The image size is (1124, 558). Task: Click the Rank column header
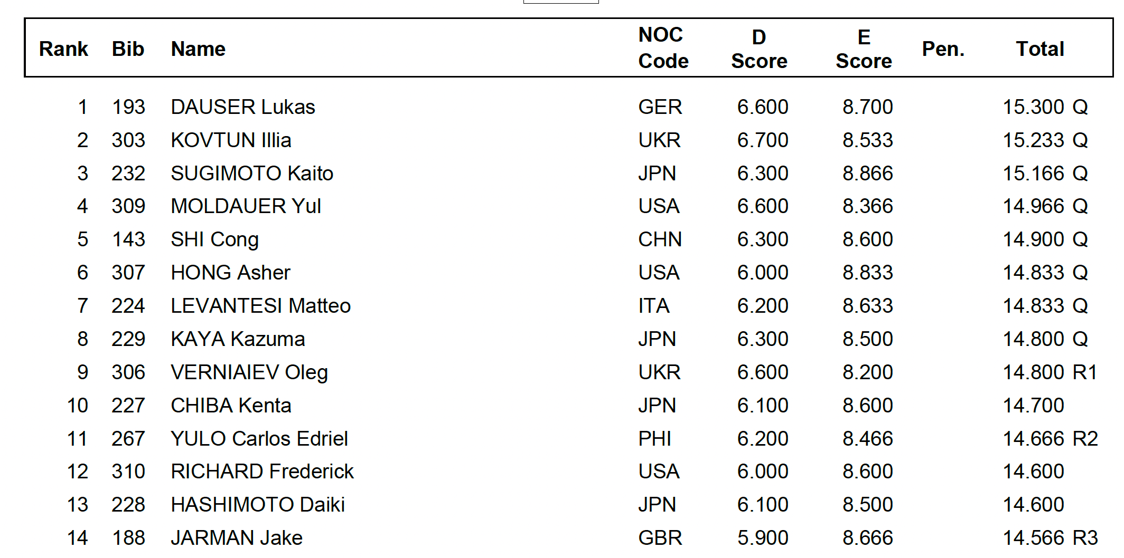(x=63, y=49)
